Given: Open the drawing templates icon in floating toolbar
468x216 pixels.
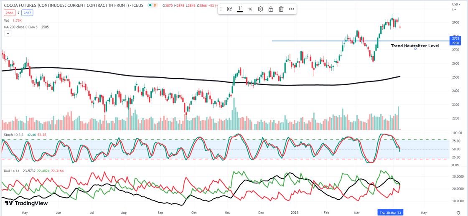Looking at the screenshot, I should (x=229, y=9).
